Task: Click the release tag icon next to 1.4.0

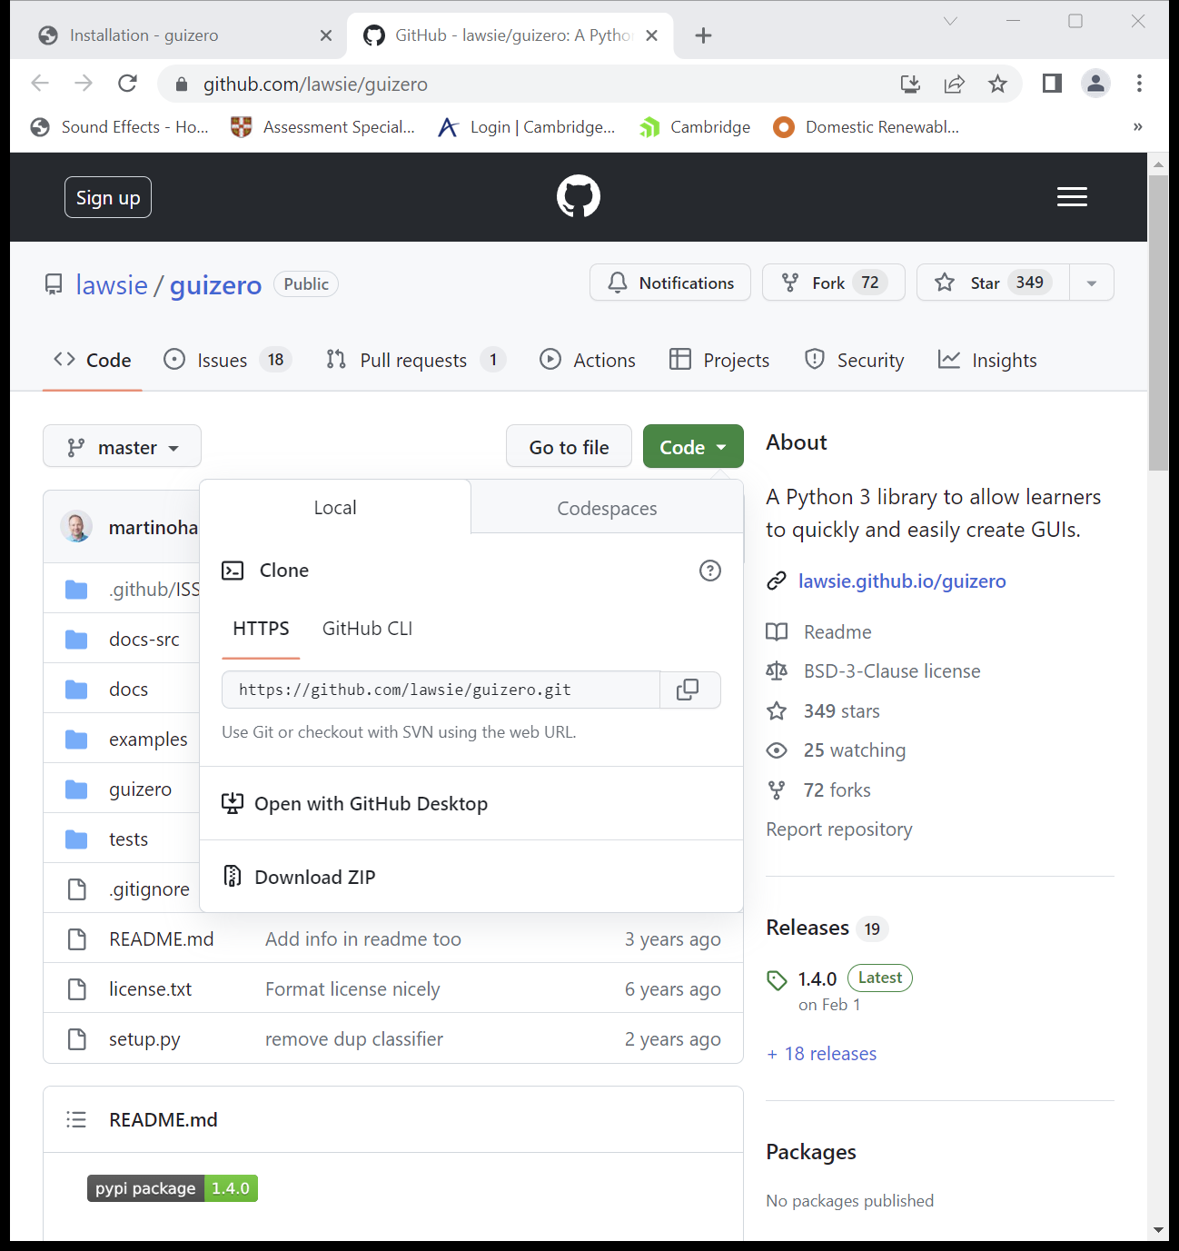Action: [x=778, y=978]
